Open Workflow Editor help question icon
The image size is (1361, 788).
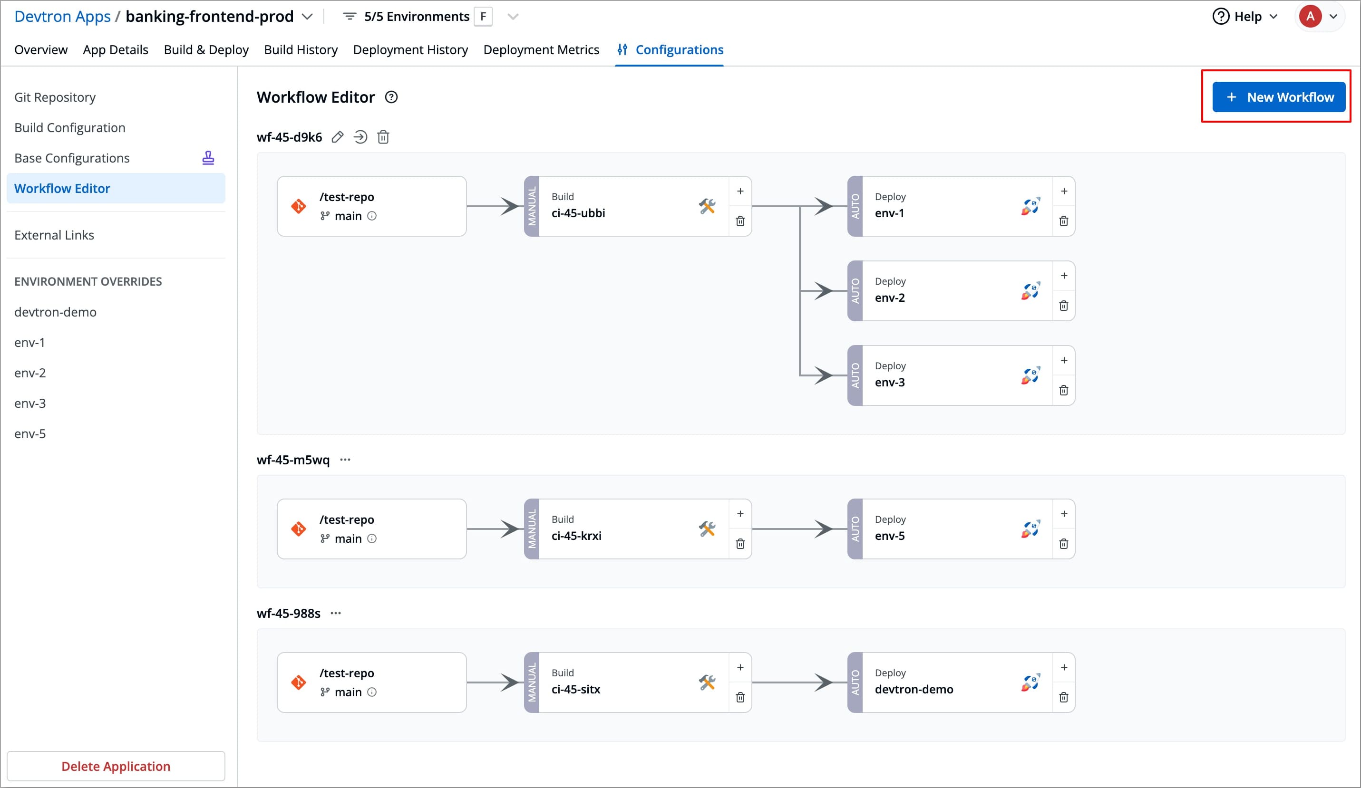tap(390, 97)
